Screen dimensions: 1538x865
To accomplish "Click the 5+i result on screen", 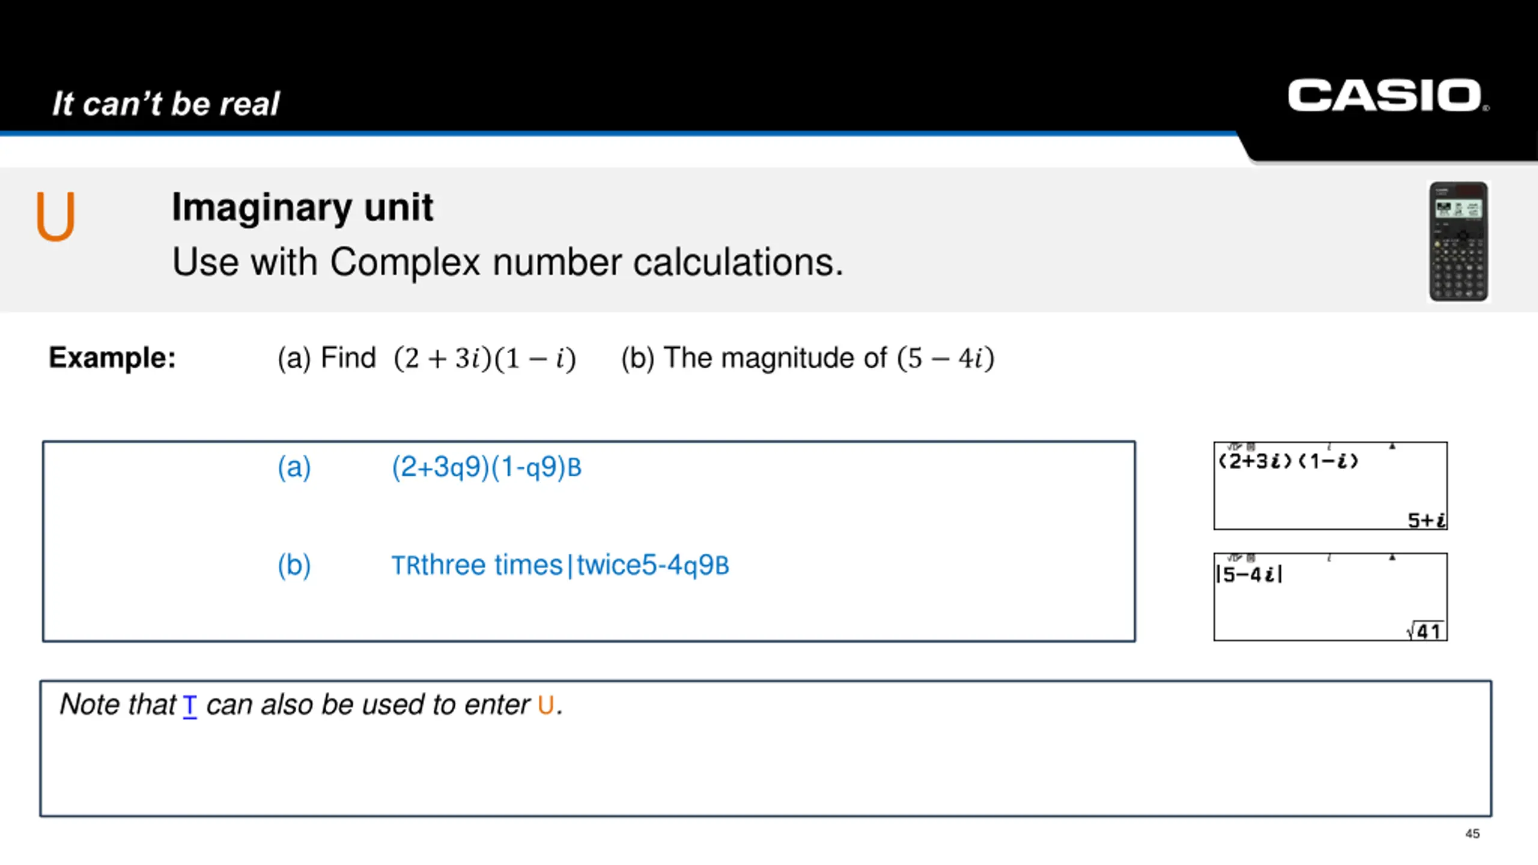I will coord(1426,520).
